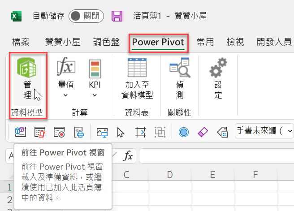
Task: Switch to the 常用 (Home) tab
Action: (206, 42)
